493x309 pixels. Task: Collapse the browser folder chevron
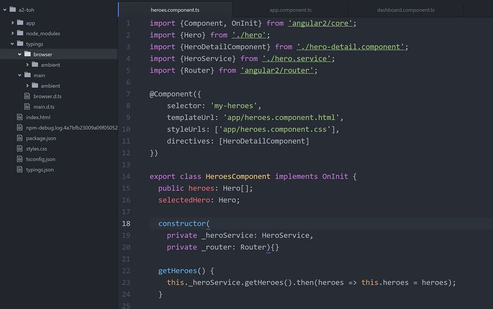click(20, 54)
